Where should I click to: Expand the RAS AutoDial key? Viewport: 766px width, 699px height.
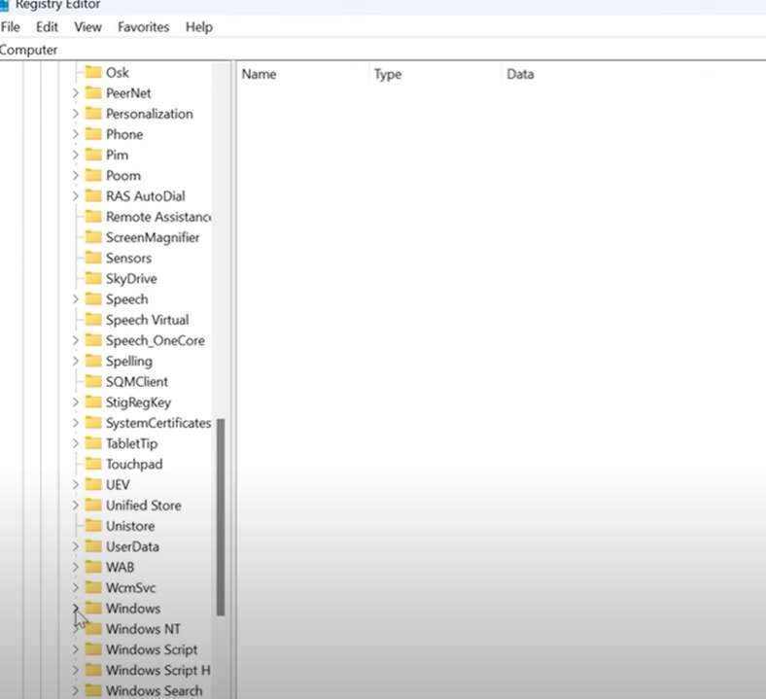(x=75, y=195)
